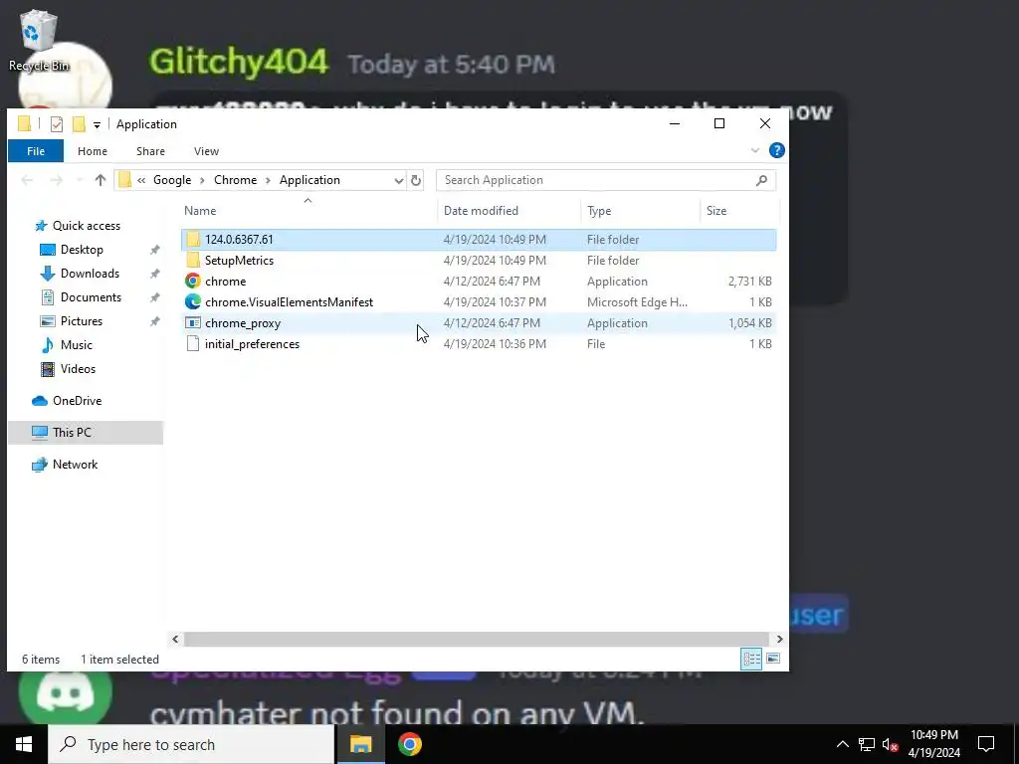Image resolution: width=1019 pixels, height=764 pixels.
Task: Open the Customize Quick Access Toolbar dropdown
Action: pyautogui.click(x=97, y=124)
